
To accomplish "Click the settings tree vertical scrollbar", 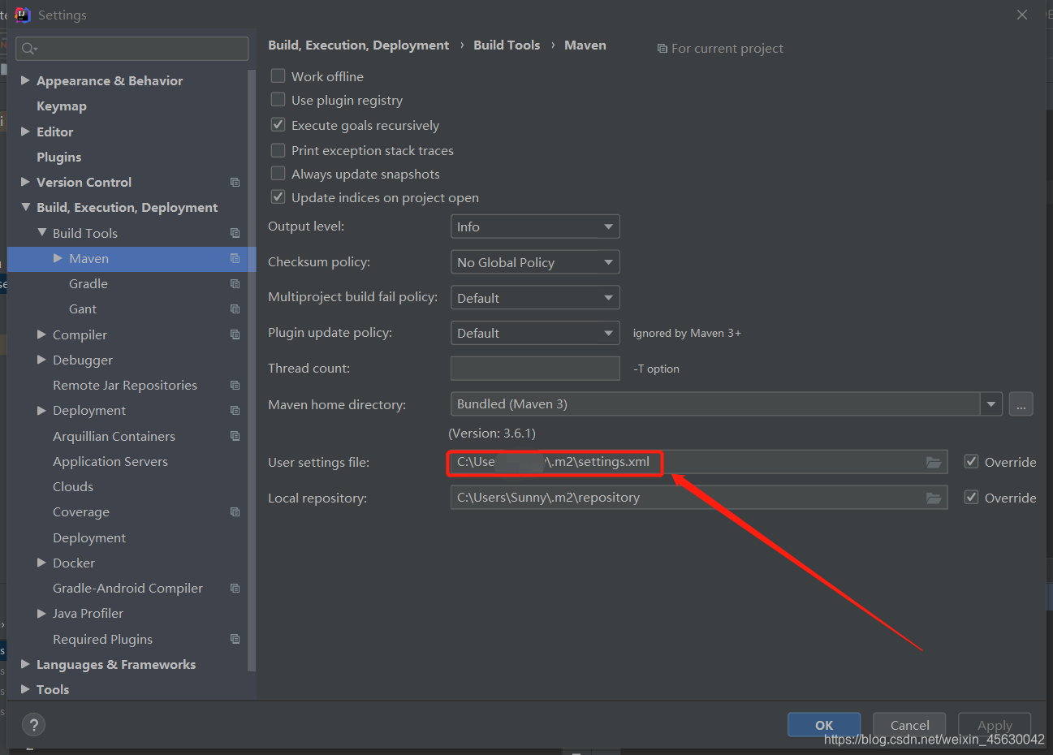I will (x=251, y=369).
